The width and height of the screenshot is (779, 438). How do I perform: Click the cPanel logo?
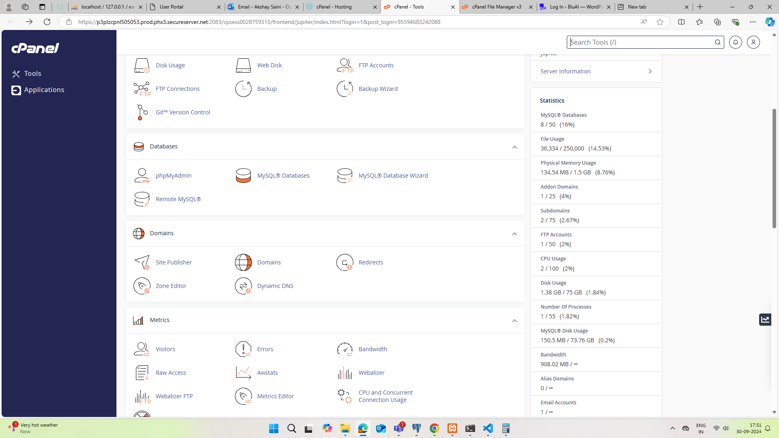tap(35, 48)
